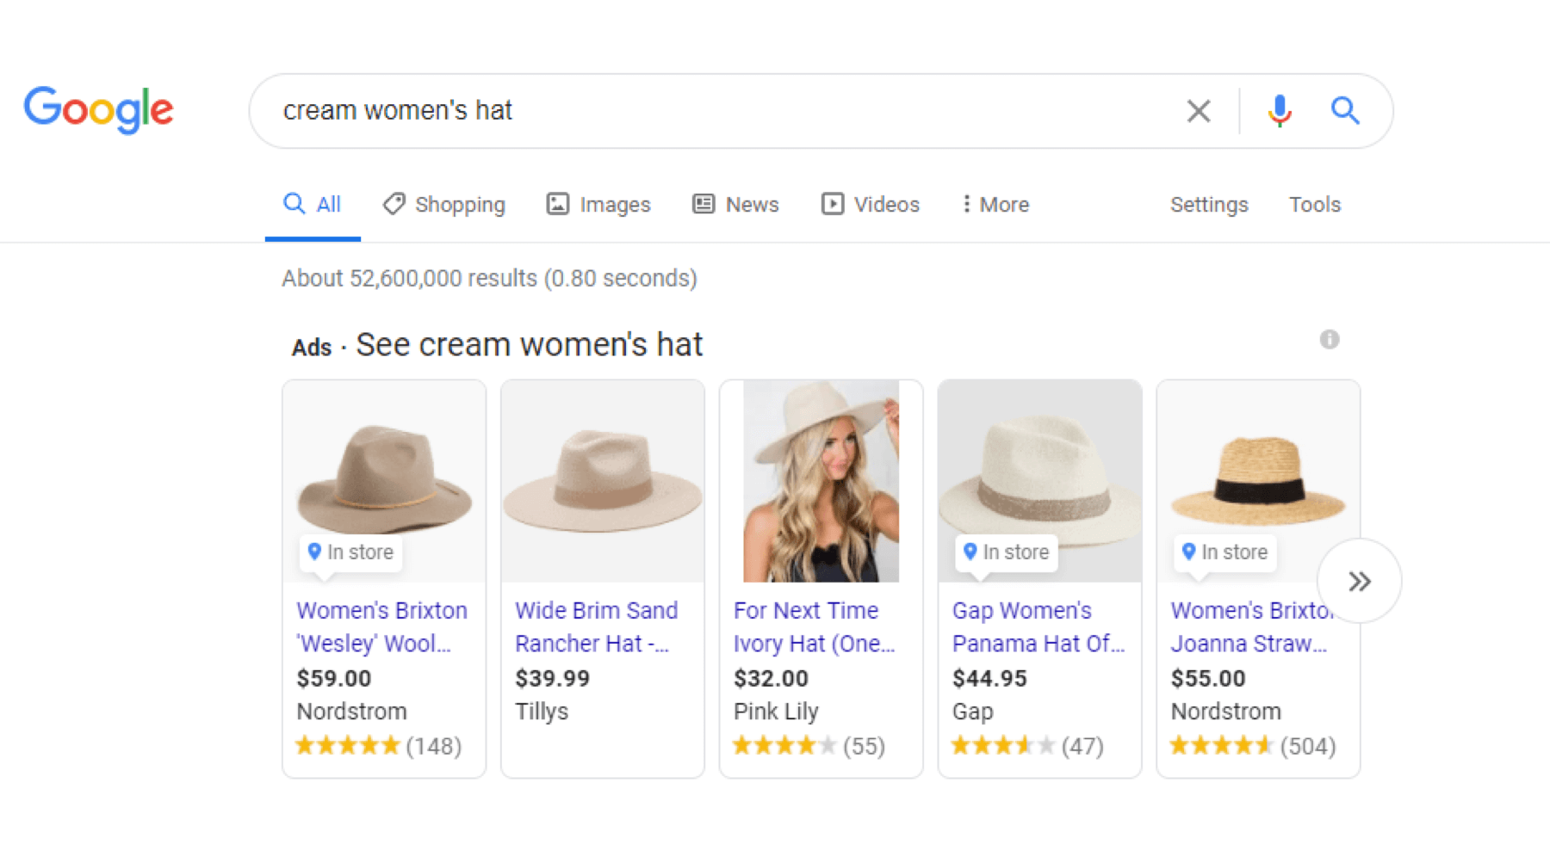Select the Pink Lily ivory hat photo

click(821, 481)
